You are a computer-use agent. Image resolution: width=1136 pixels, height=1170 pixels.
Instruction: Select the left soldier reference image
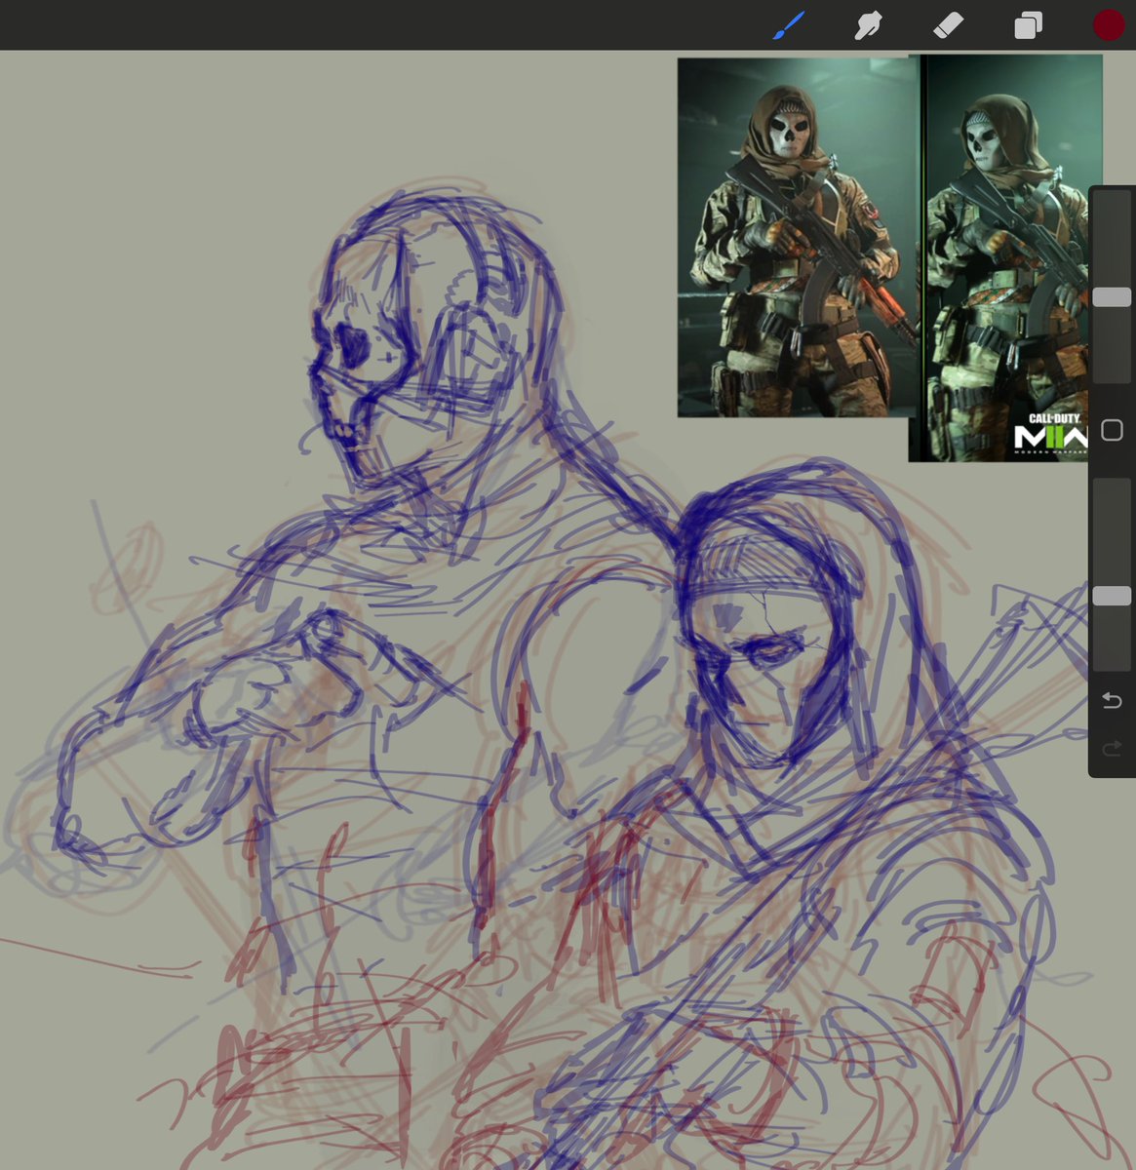point(798,238)
